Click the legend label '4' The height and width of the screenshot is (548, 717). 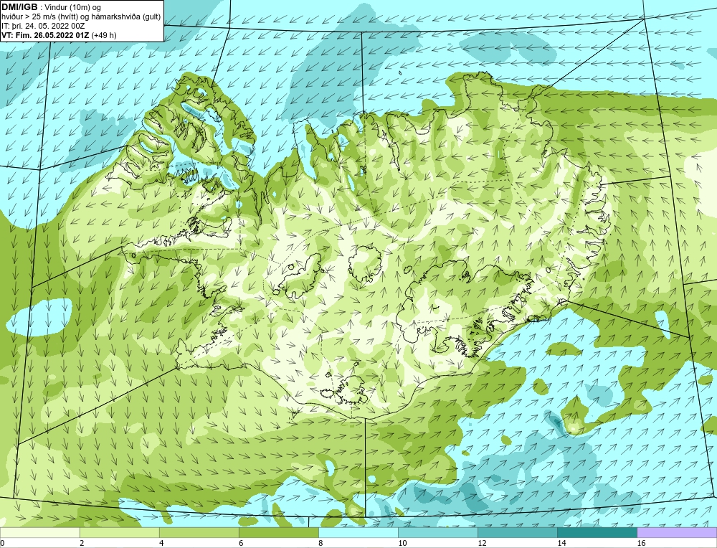(x=161, y=543)
